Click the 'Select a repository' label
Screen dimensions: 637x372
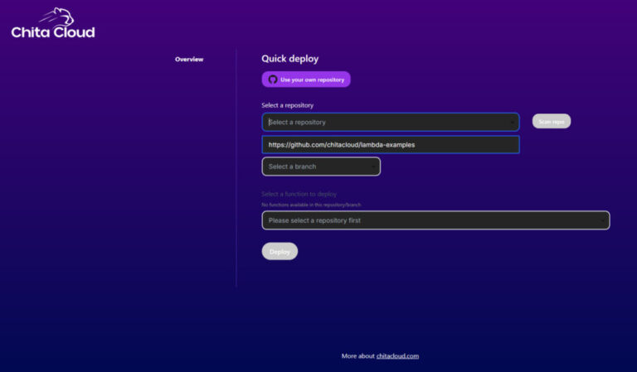(x=287, y=105)
